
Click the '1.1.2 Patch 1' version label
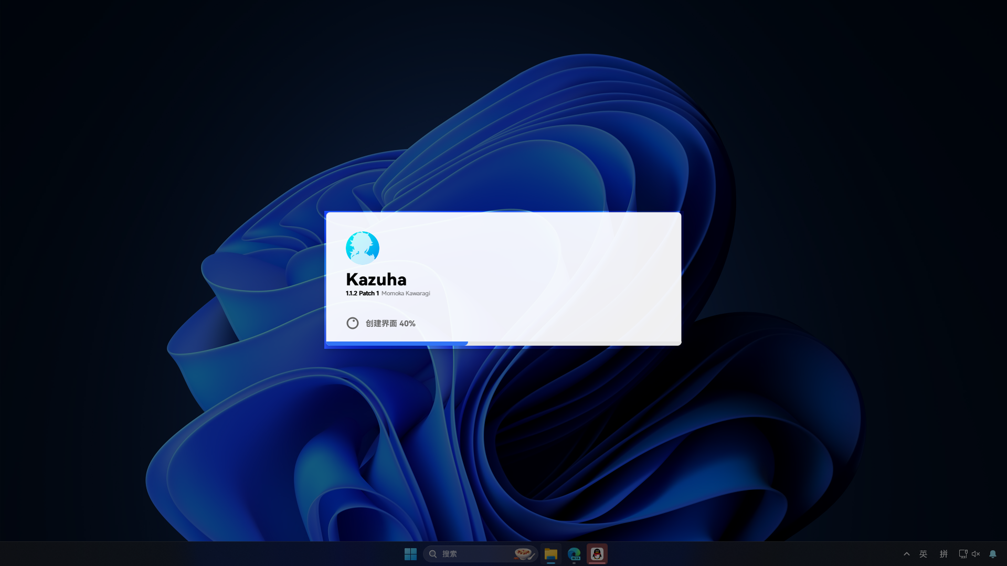[x=362, y=293]
